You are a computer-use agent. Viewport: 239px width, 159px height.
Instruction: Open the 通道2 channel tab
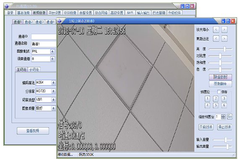pos(29,22)
